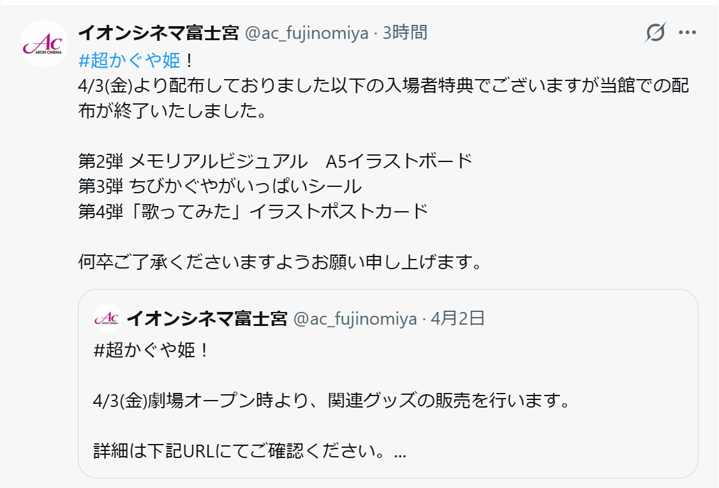This screenshot has height=488, width=719.
Task: Expand truncated 詳細は下記URL line ellipsis
Action: tap(400, 452)
